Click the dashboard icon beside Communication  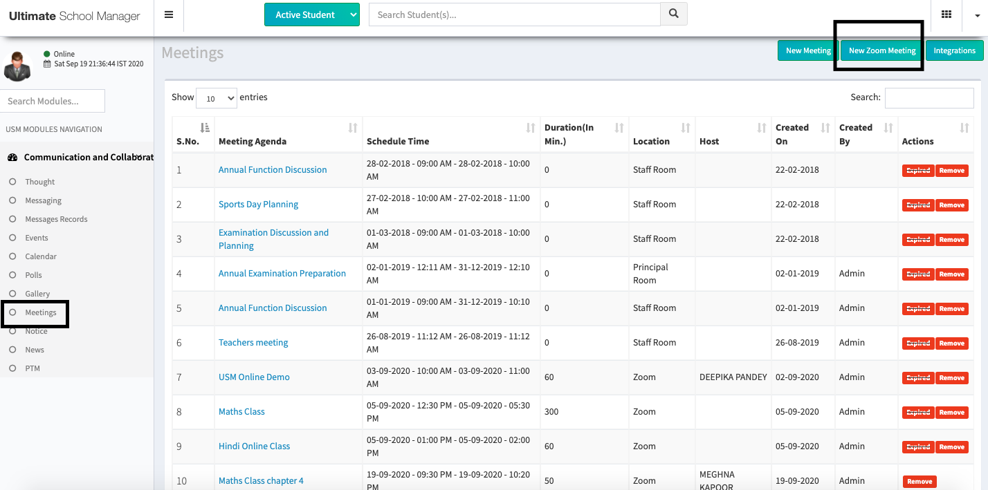point(12,158)
